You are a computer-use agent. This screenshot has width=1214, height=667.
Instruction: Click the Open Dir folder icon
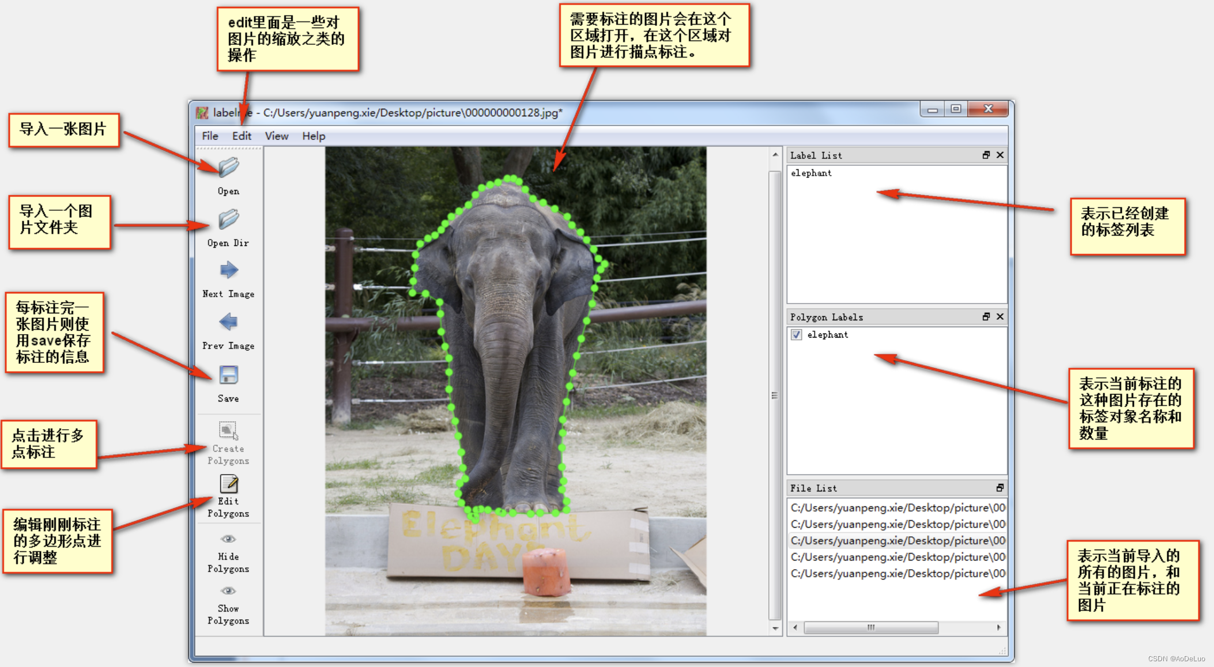click(228, 219)
